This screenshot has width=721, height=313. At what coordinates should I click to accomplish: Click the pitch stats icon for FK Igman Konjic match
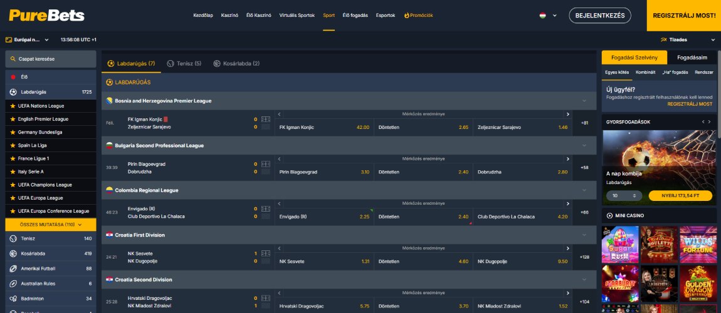tap(265, 120)
